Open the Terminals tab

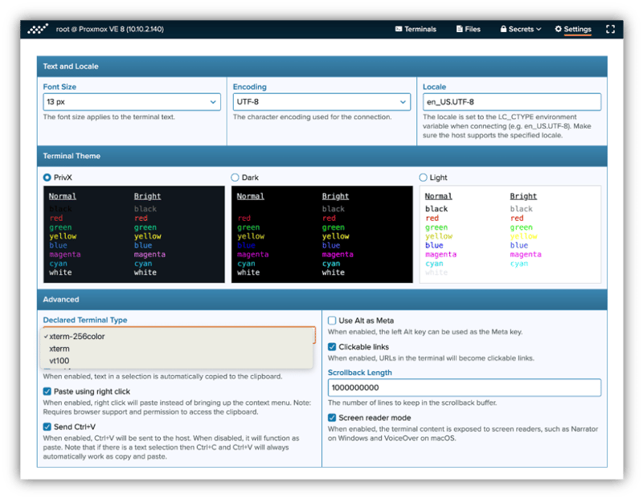[416, 30]
